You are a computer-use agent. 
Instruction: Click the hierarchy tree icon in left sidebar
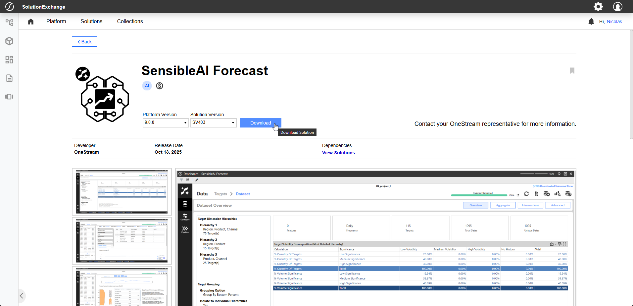point(9,23)
